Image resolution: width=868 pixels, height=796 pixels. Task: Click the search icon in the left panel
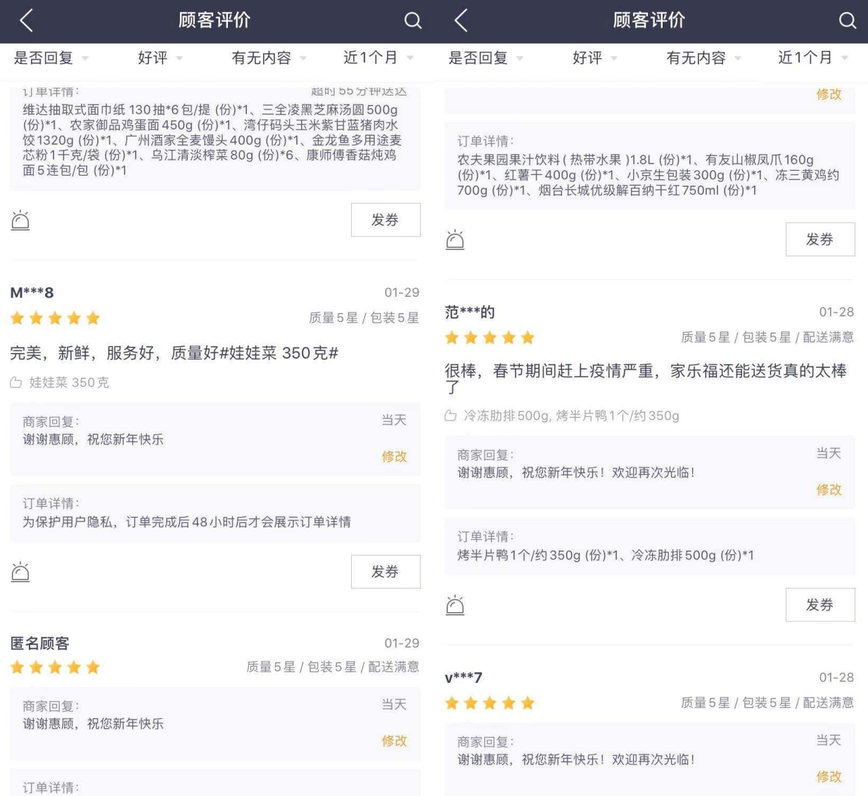coord(412,21)
